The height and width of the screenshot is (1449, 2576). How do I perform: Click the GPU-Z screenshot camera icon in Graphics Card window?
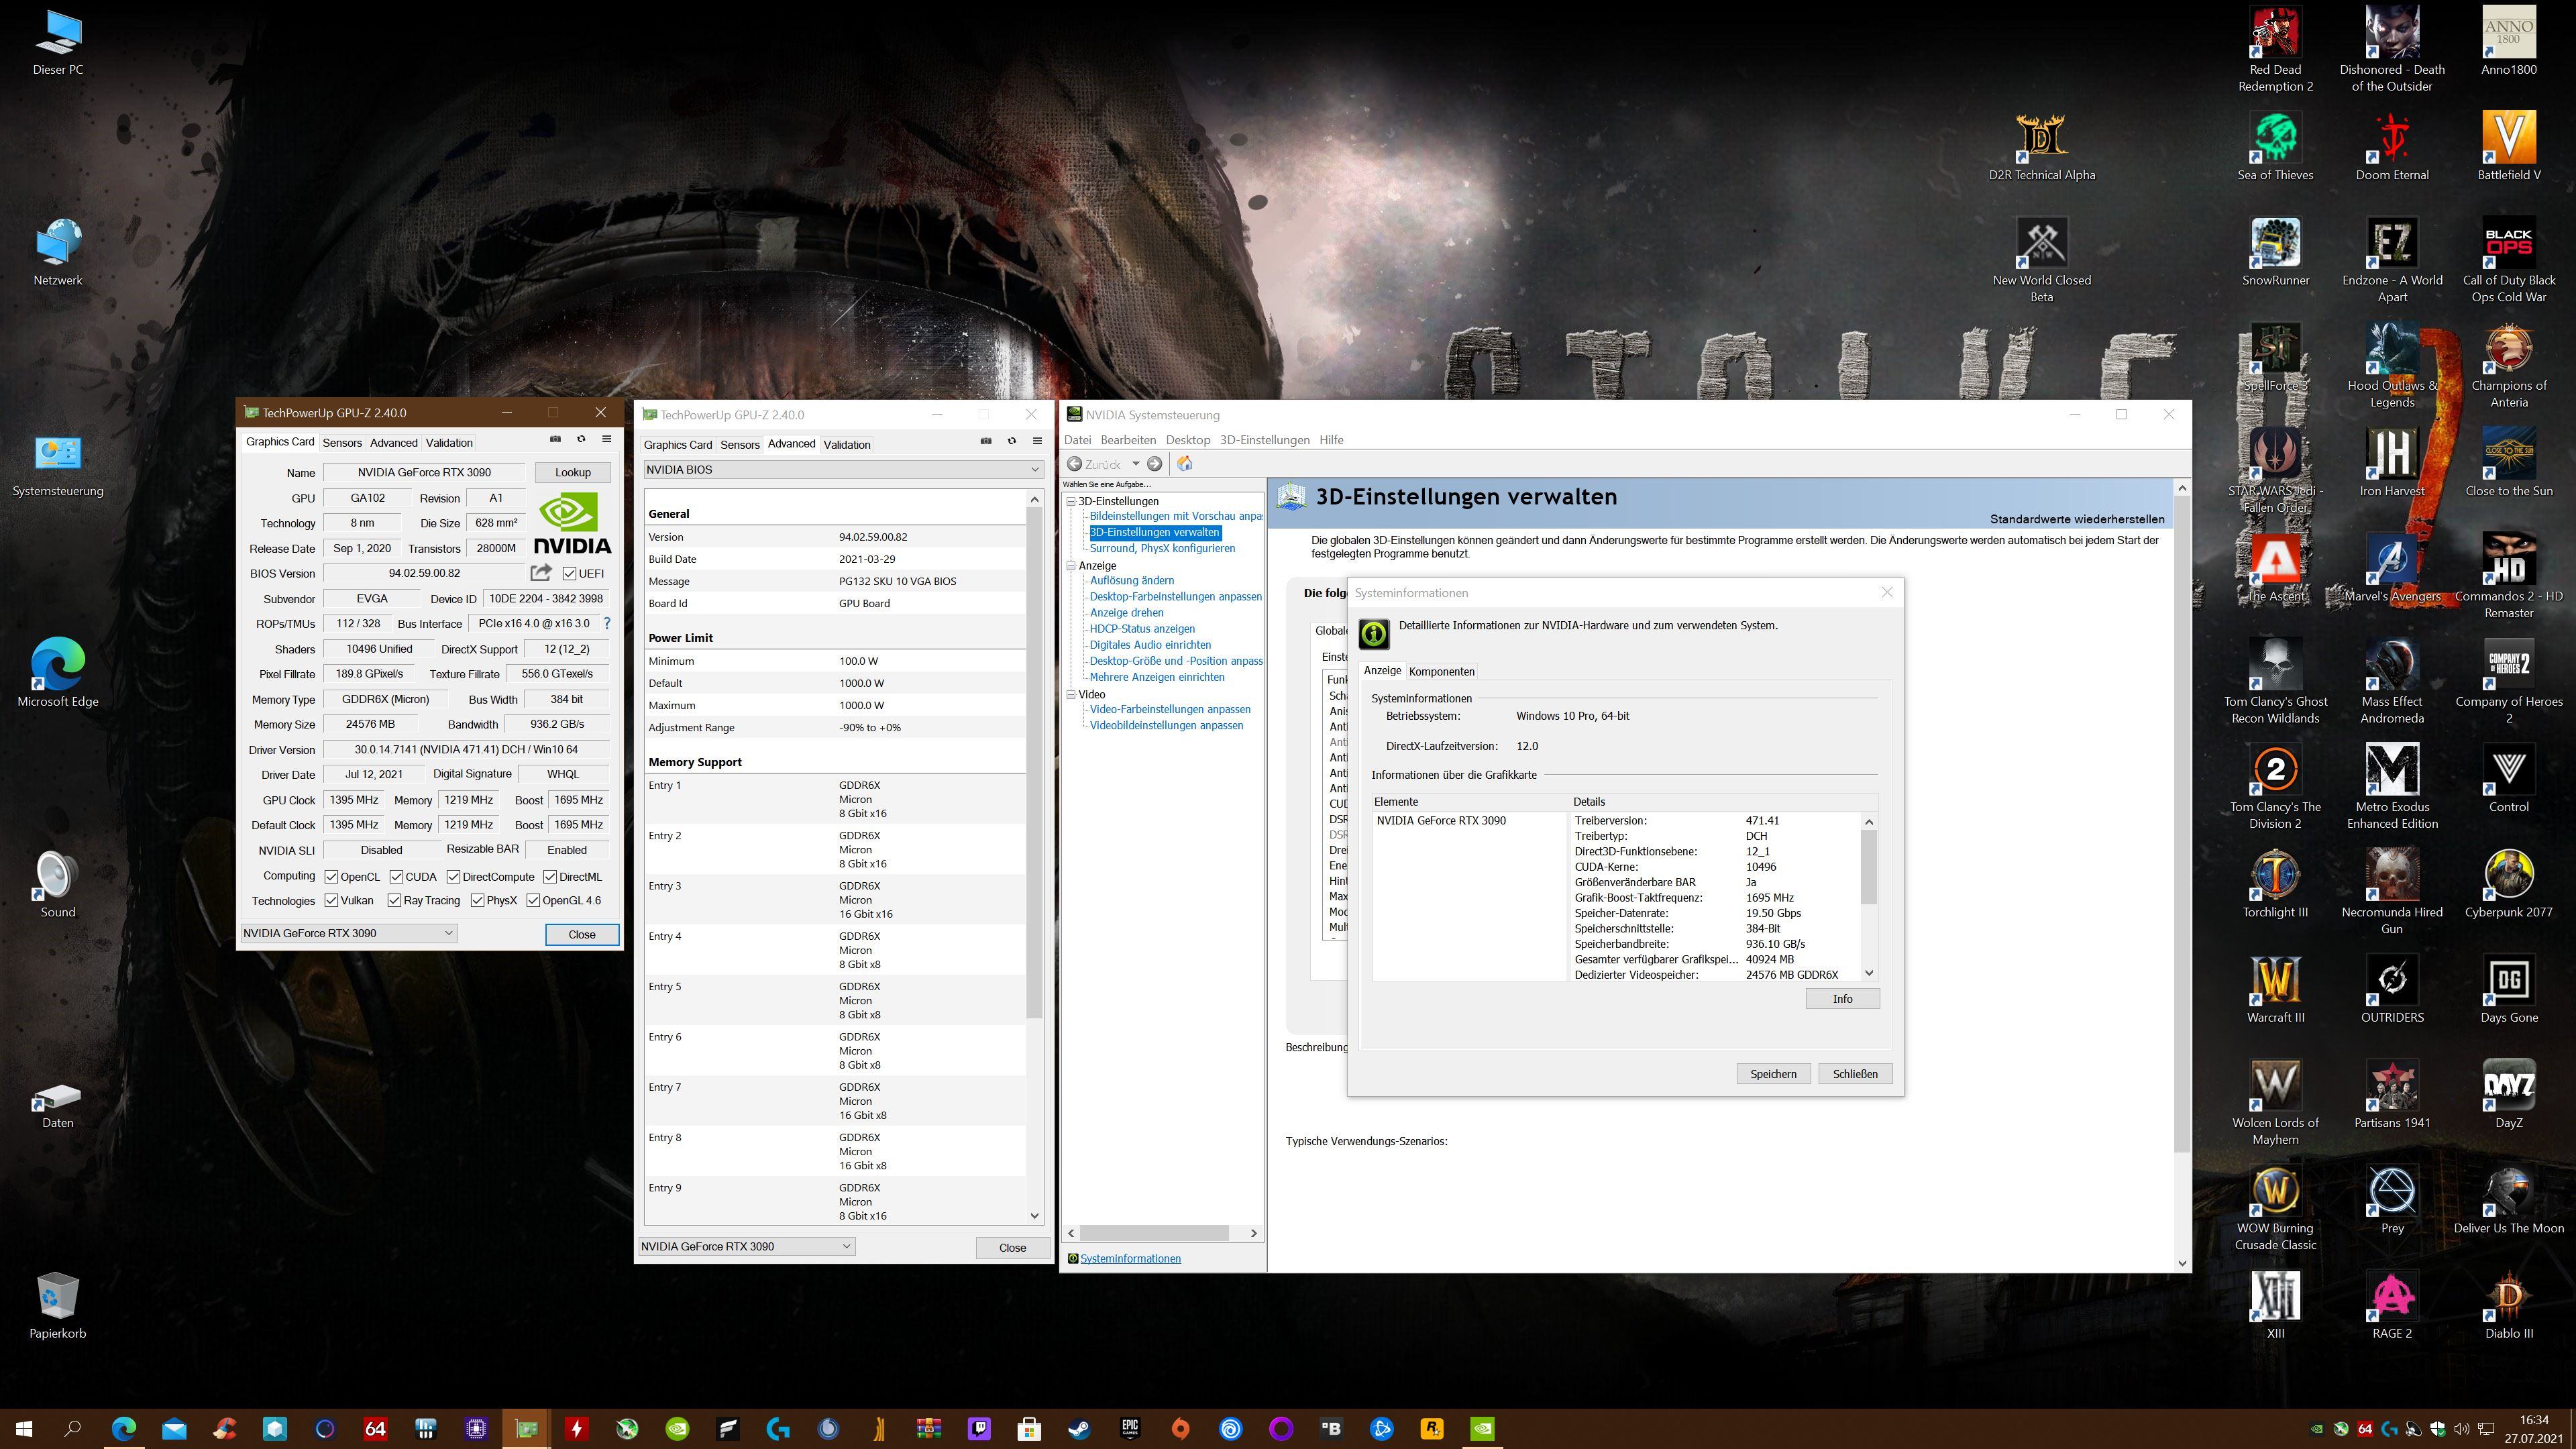(556, 439)
